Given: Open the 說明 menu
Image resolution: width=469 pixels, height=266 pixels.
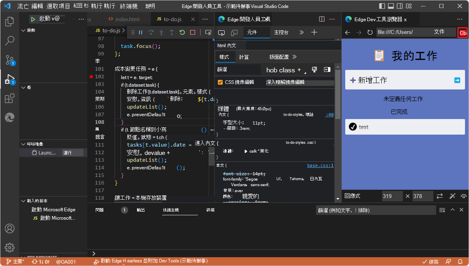Looking at the screenshot, I should 150,6.
